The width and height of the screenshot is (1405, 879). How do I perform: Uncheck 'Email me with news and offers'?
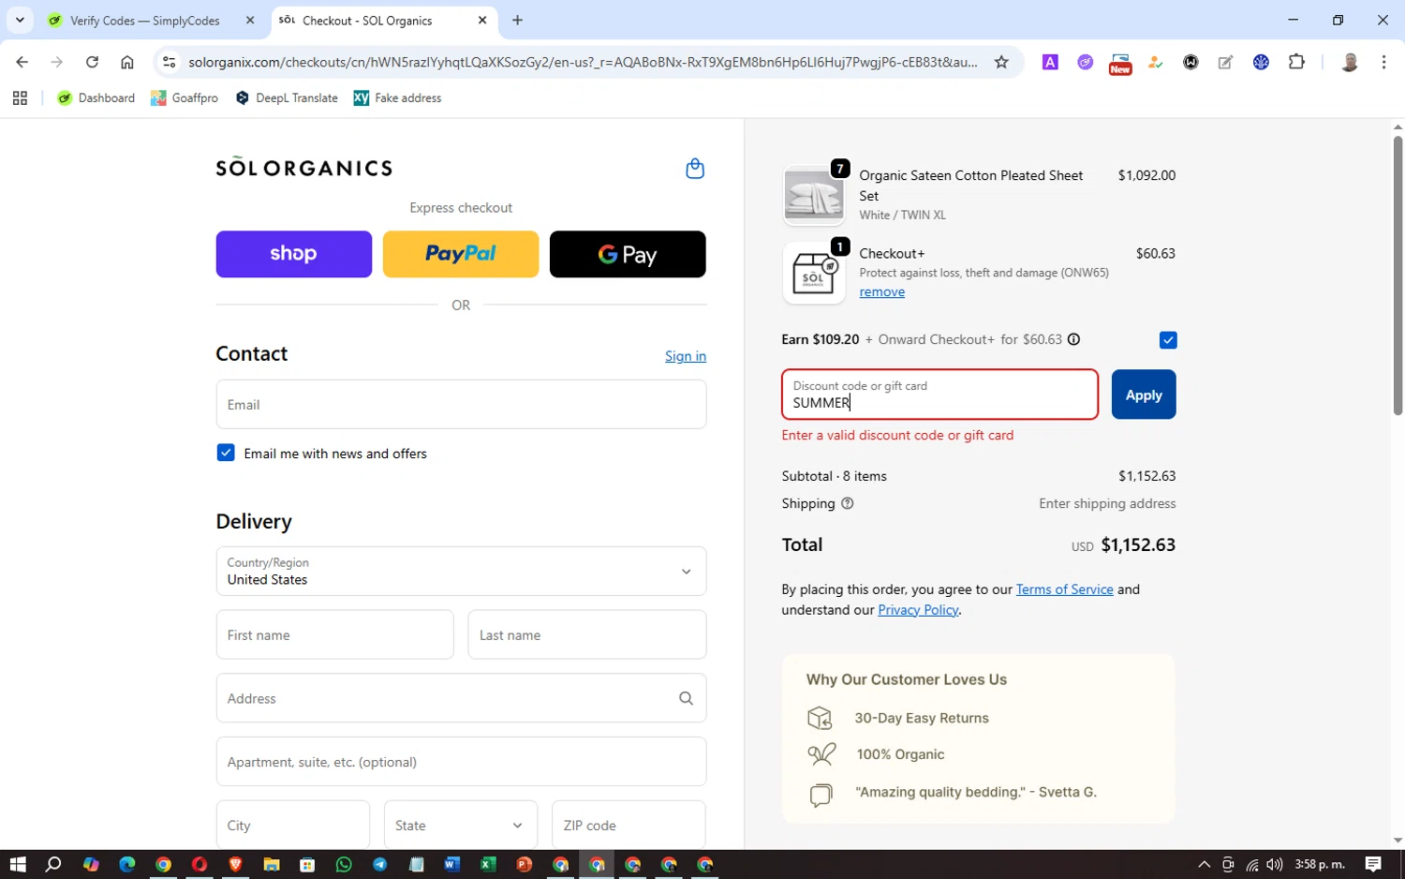226,453
